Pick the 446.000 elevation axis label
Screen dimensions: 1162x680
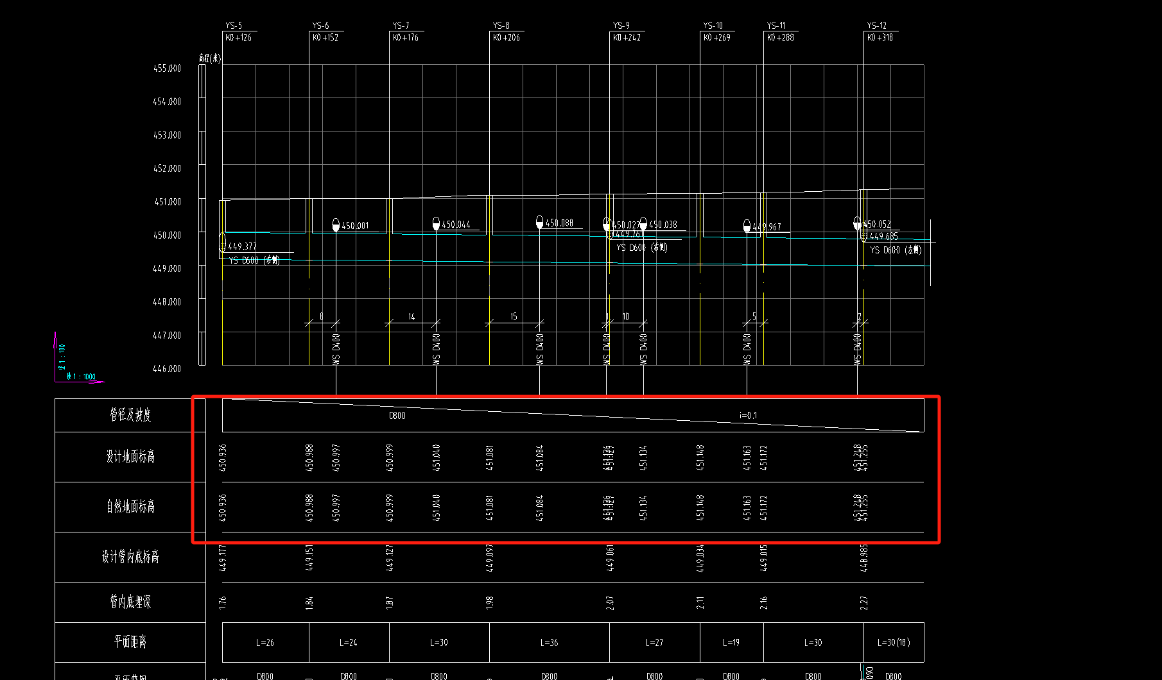tap(167, 368)
